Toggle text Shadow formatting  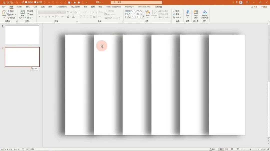coord(49,17)
